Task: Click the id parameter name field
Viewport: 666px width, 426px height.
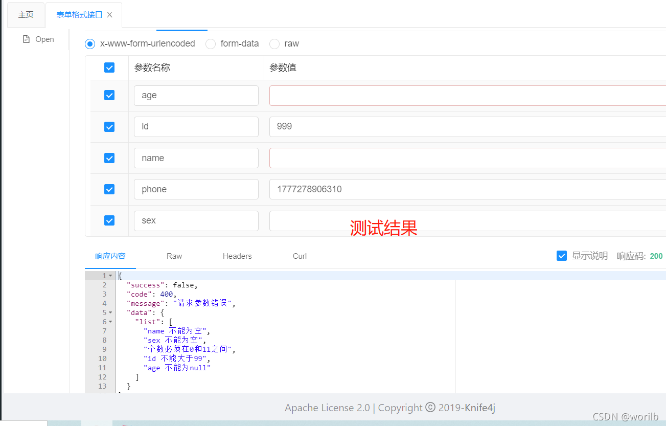Action: [x=196, y=127]
